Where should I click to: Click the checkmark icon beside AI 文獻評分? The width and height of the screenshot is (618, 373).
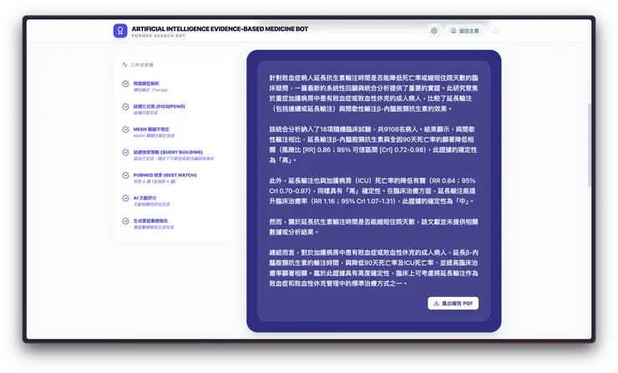[x=125, y=198]
